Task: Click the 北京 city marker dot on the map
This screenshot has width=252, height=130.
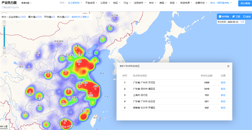Action: point(76,48)
